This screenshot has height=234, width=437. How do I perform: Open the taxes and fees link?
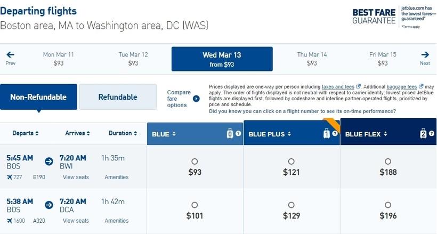[338, 87]
